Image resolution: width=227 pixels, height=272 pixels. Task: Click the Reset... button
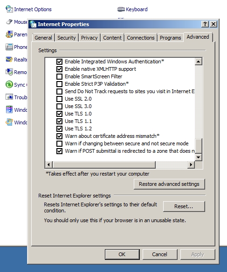pos(184,206)
